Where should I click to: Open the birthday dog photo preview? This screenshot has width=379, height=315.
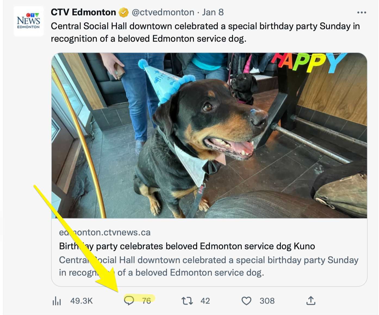coord(209,135)
